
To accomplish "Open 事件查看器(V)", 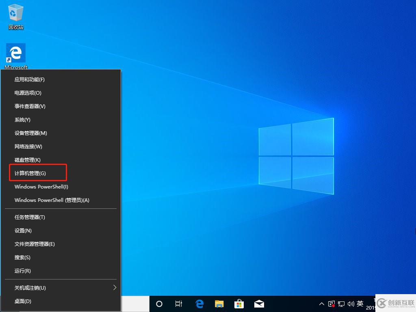I will (61, 106).
